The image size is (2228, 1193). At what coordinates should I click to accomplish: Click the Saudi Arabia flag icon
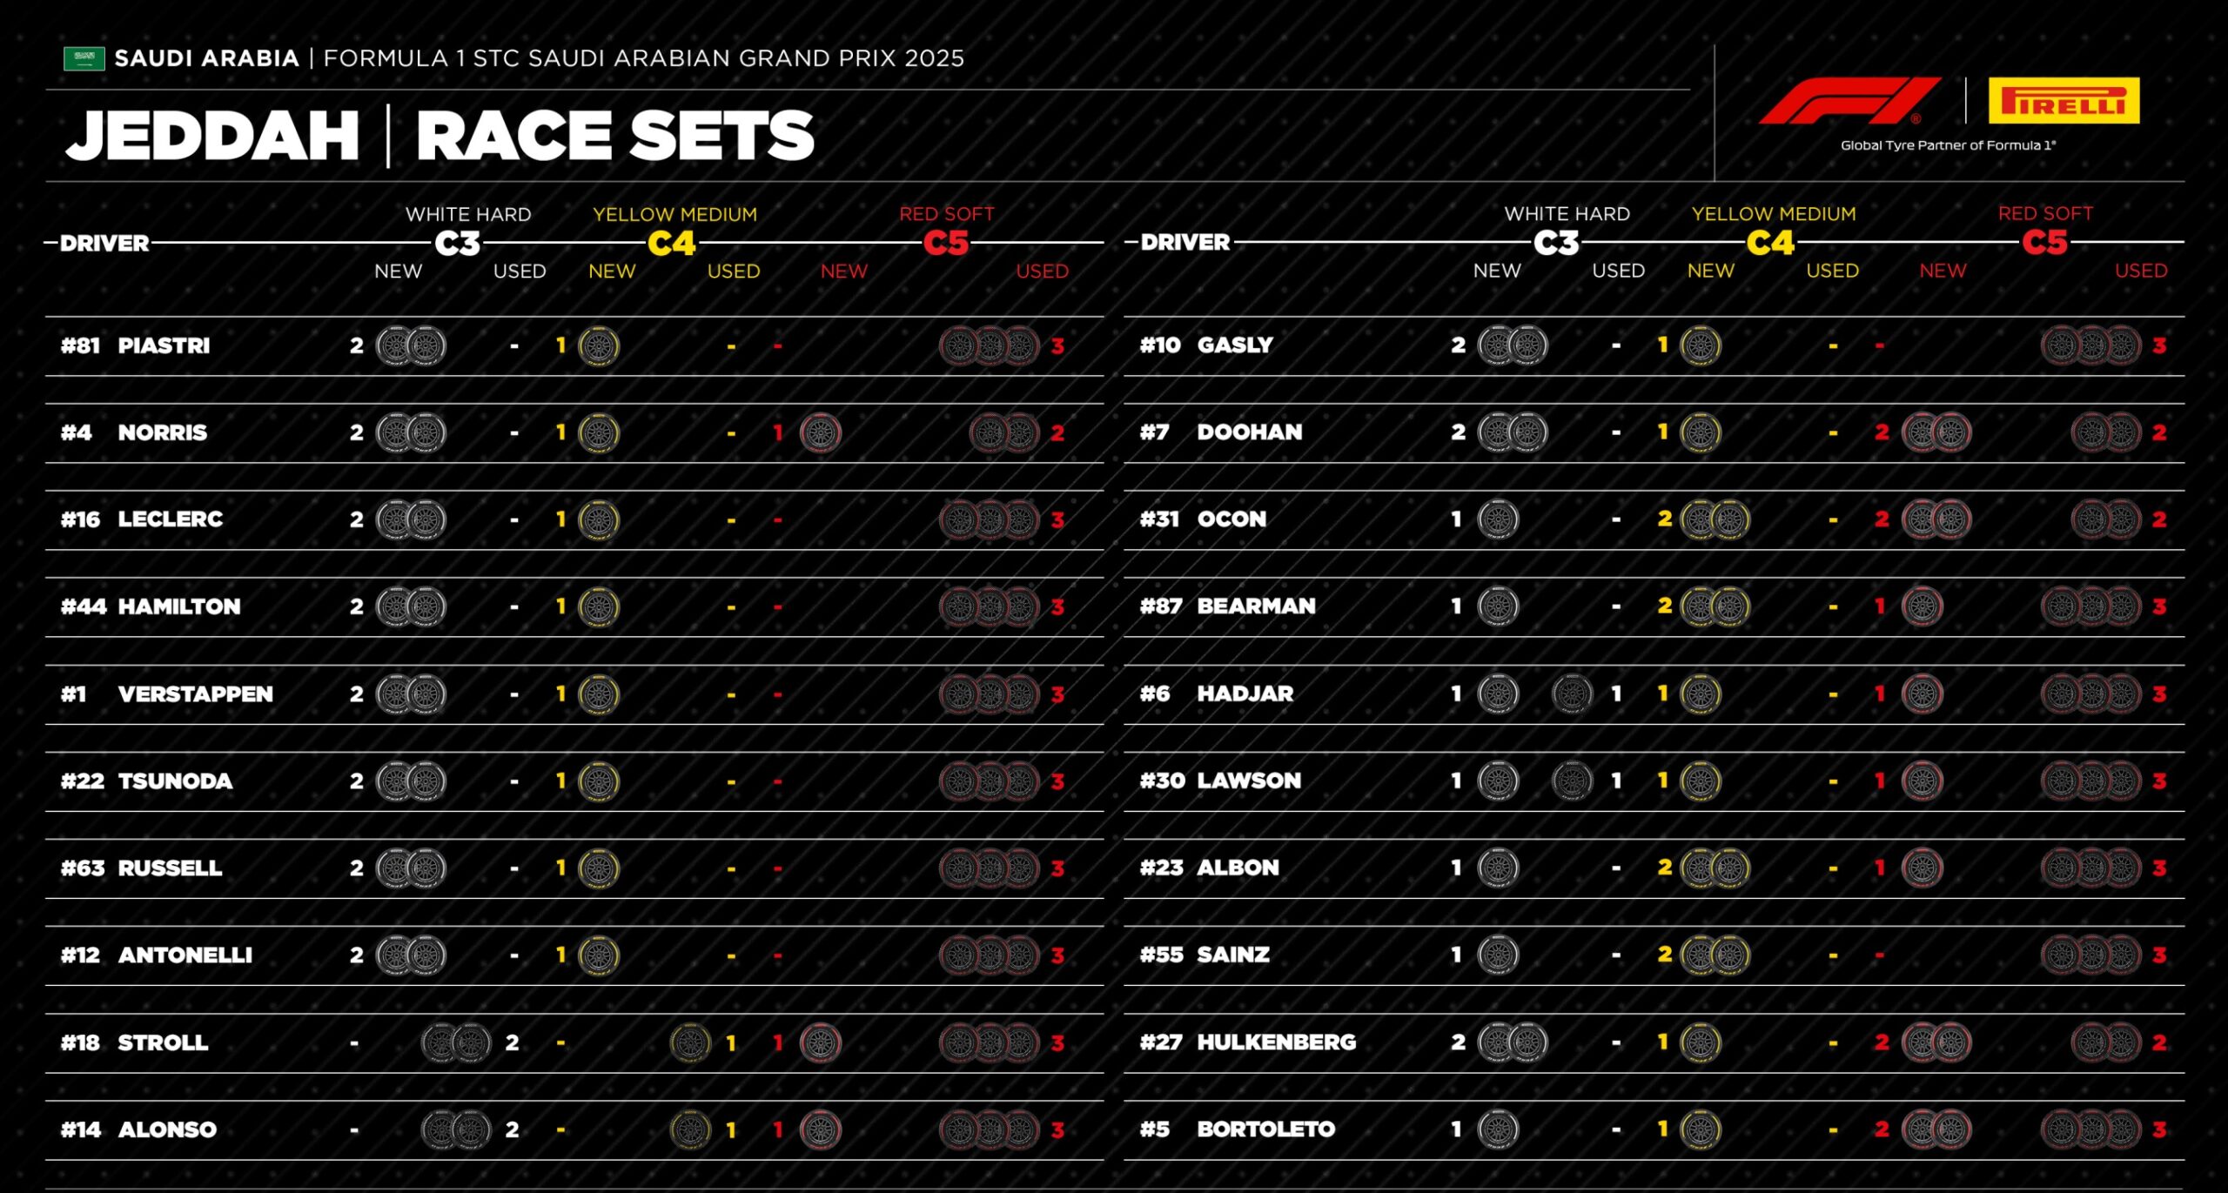coord(84,59)
